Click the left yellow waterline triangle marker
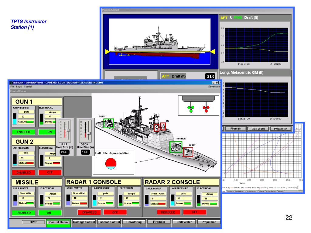The image size is (311, 233). point(107,52)
